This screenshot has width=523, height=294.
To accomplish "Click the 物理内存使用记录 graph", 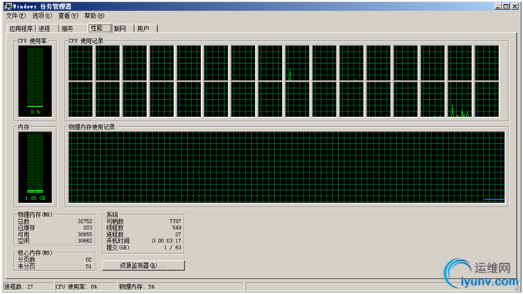I will tap(287, 167).
